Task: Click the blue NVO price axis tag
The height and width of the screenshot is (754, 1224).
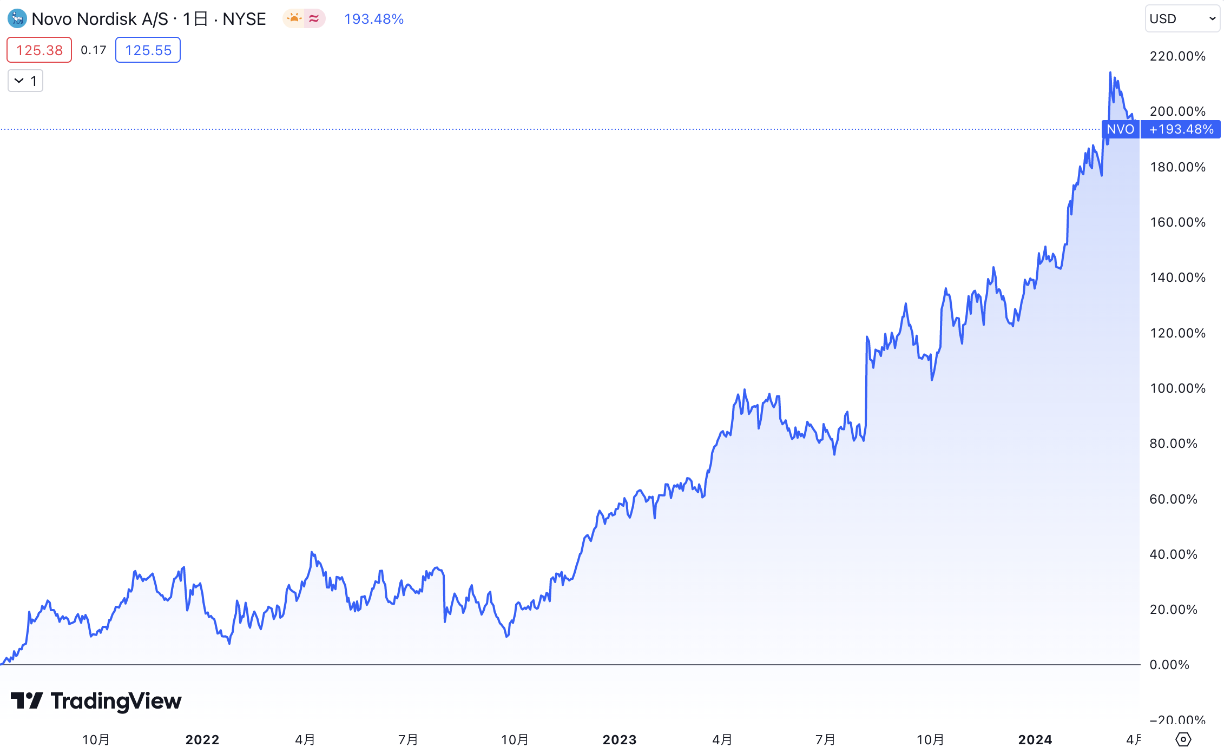Action: [1120, 129]
